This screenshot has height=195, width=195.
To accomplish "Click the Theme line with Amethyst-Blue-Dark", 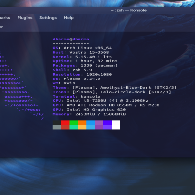I will (x=115, y=87).
